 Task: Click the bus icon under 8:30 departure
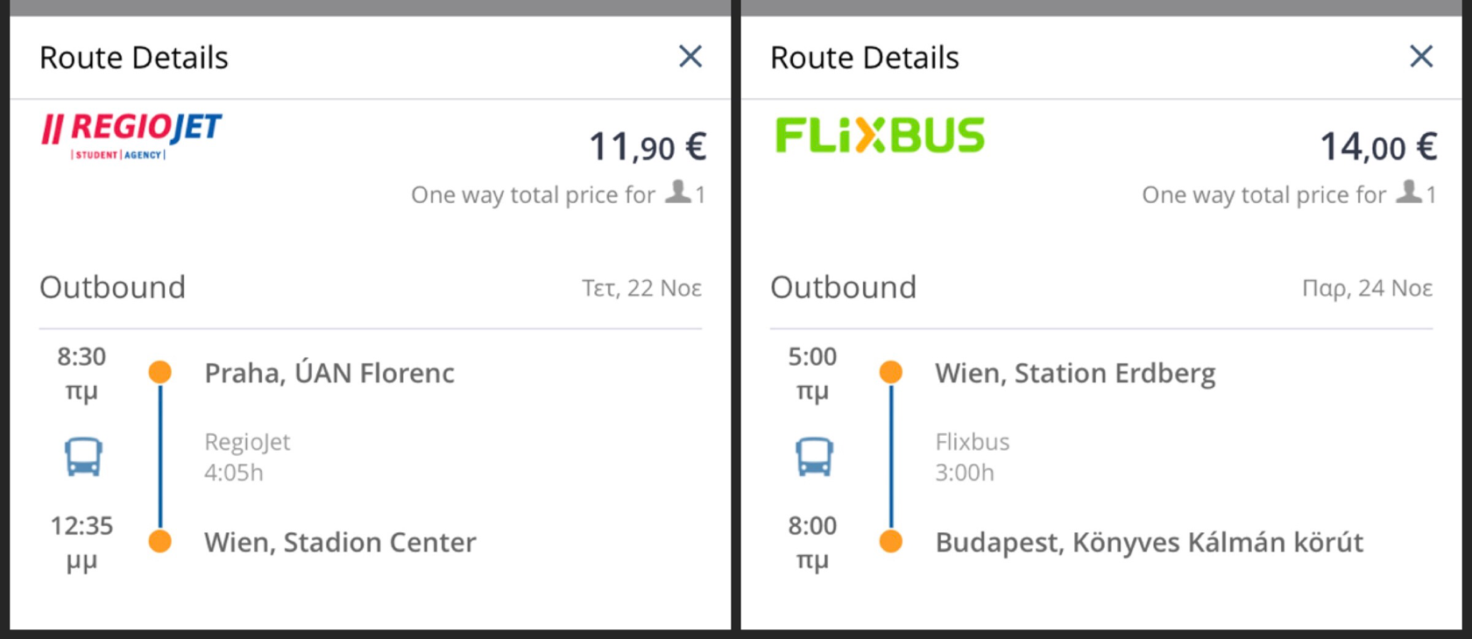point(83,457)
